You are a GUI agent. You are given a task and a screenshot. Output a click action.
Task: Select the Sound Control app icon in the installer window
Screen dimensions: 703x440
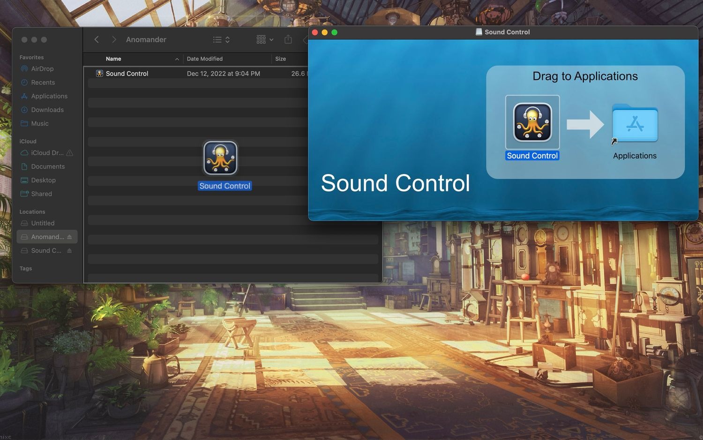tap(532, 122)
